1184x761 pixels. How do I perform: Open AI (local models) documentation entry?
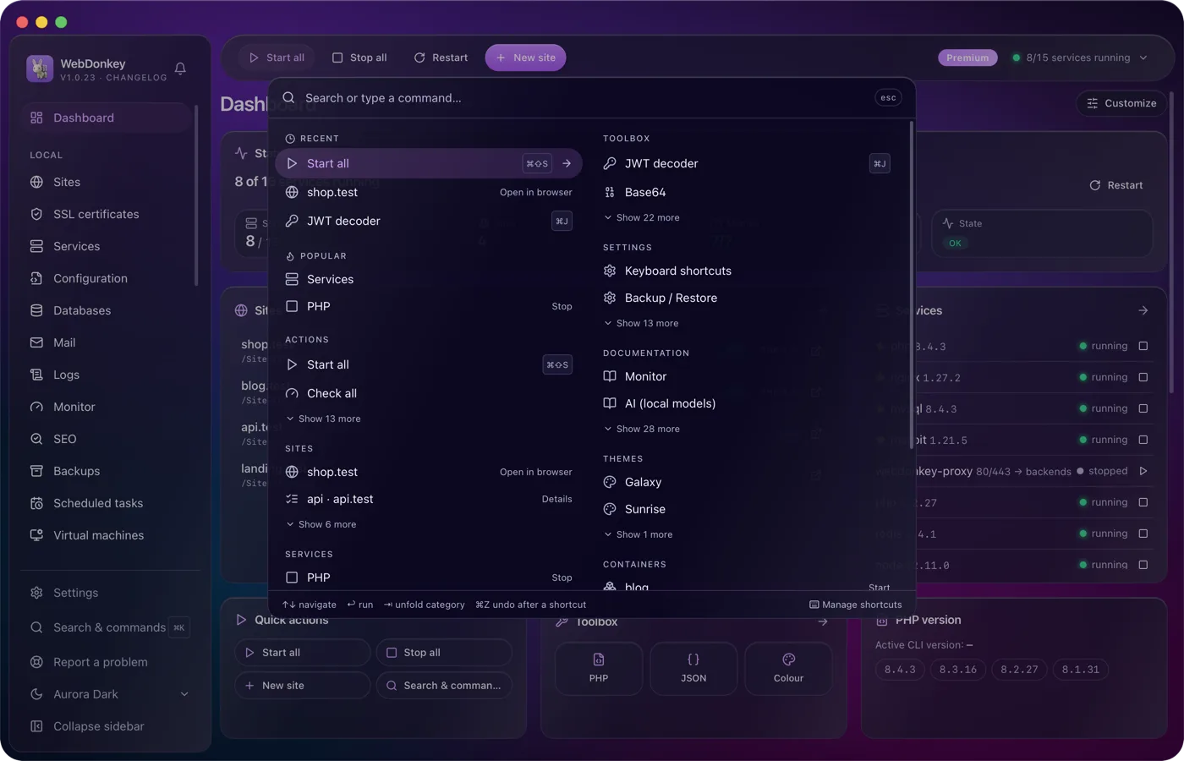click(747, 403)
